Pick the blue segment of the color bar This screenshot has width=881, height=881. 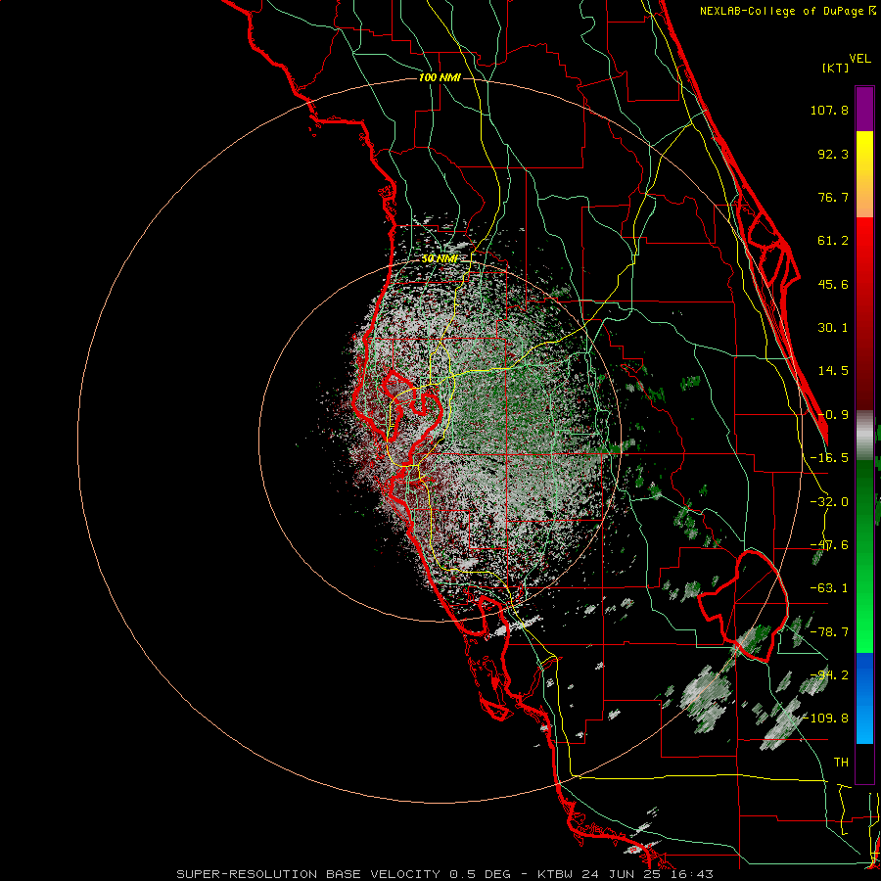[x=864, y=698]
